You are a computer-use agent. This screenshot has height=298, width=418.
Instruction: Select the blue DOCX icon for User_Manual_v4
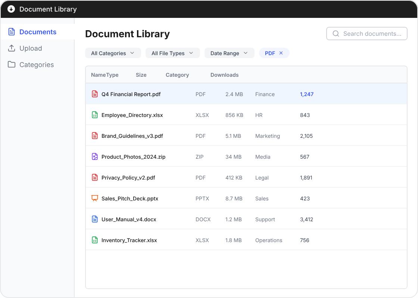click(94, 219)
